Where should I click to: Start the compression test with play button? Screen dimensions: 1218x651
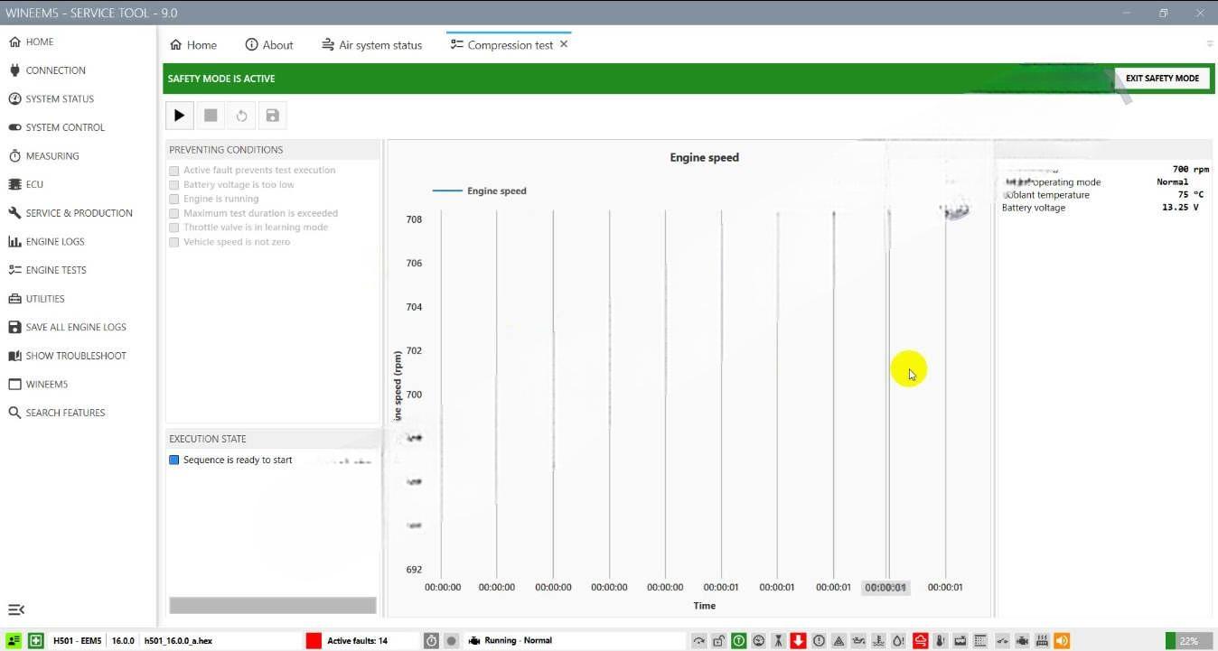[x=180, y=116]
